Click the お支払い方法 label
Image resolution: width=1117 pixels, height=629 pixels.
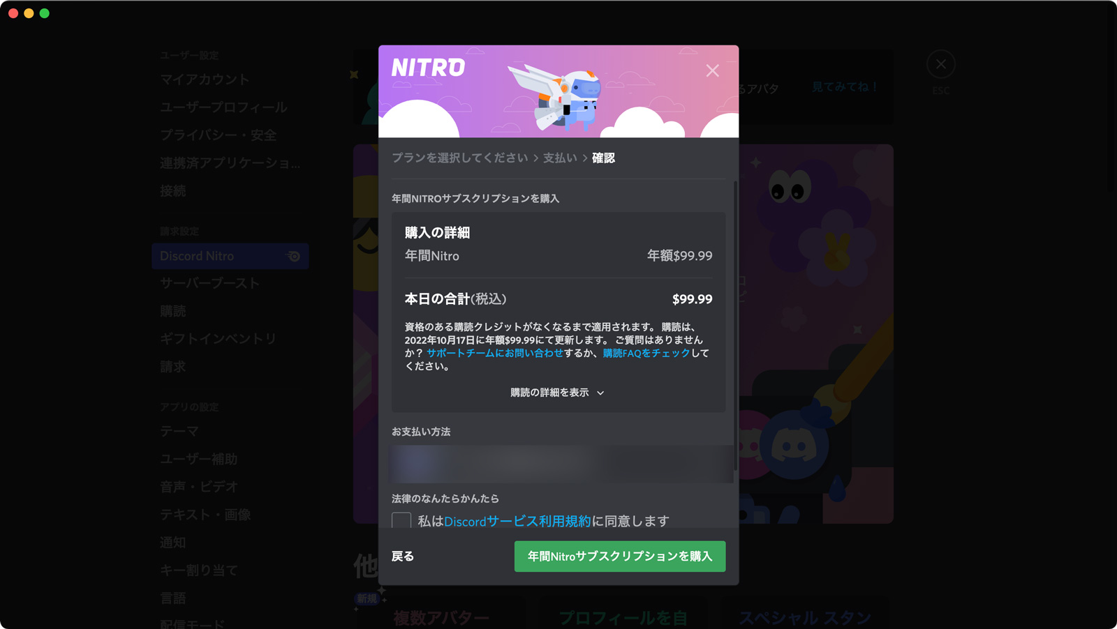point(421,432)
